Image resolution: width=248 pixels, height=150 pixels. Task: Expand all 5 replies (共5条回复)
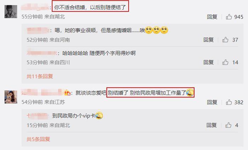pos(38,139)
